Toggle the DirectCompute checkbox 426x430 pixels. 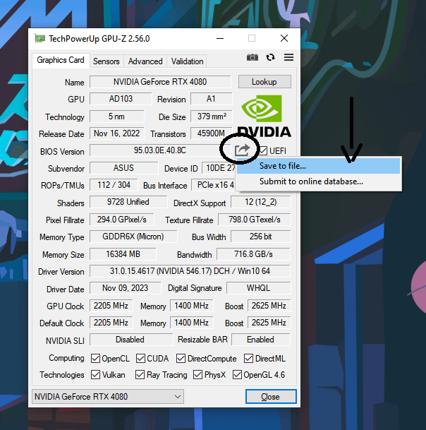click(181, 359)
